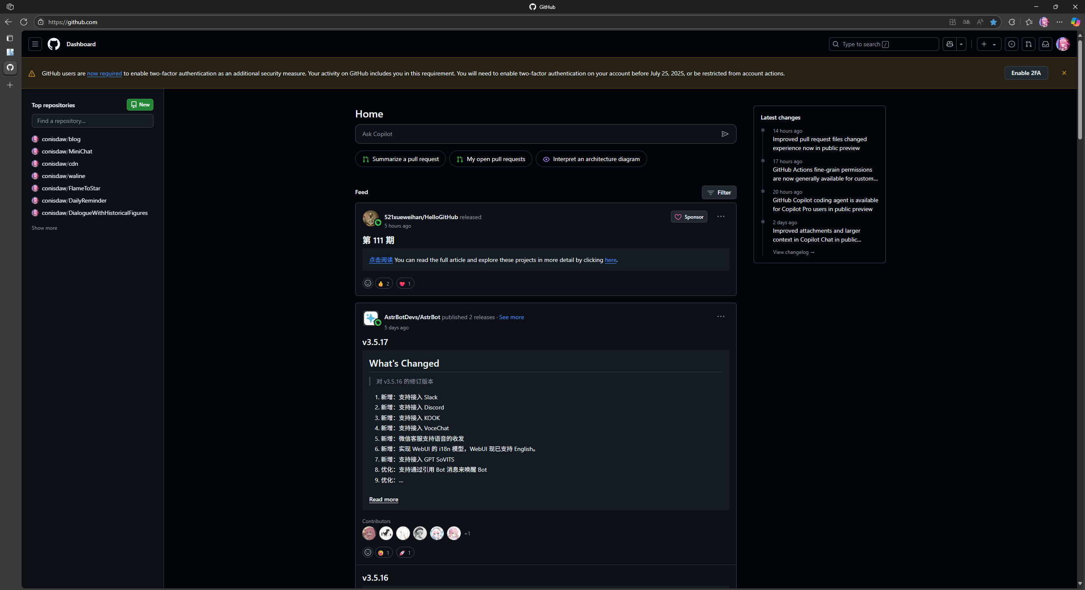1085x590 pixels.
Task: Click the GitHub Octocat logo
Action: click(54, 44)
